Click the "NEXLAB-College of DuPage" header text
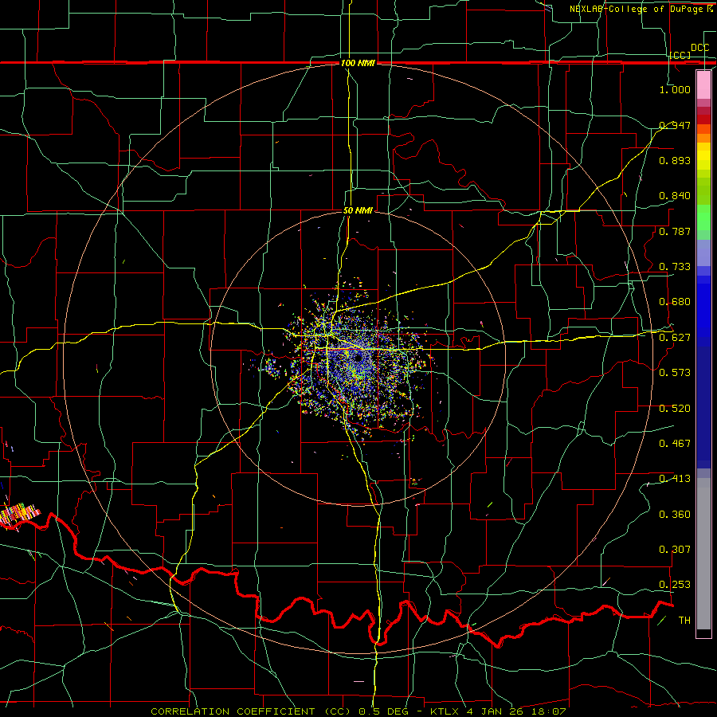Image resolution: width=717 pixels, height=717 pixels. click(637, 9)
